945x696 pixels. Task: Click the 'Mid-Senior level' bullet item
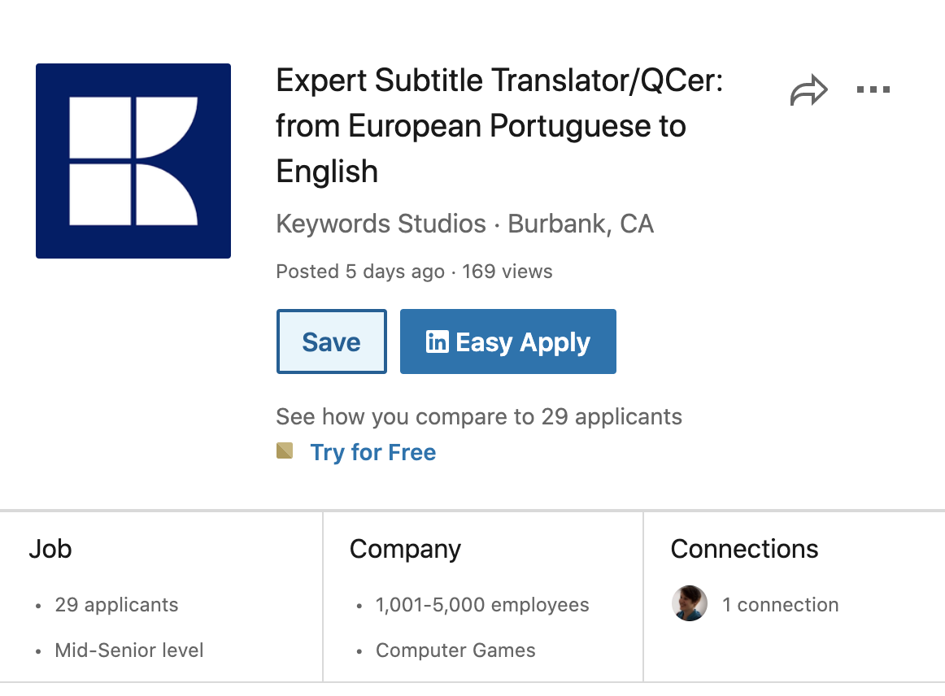[129, 650]
